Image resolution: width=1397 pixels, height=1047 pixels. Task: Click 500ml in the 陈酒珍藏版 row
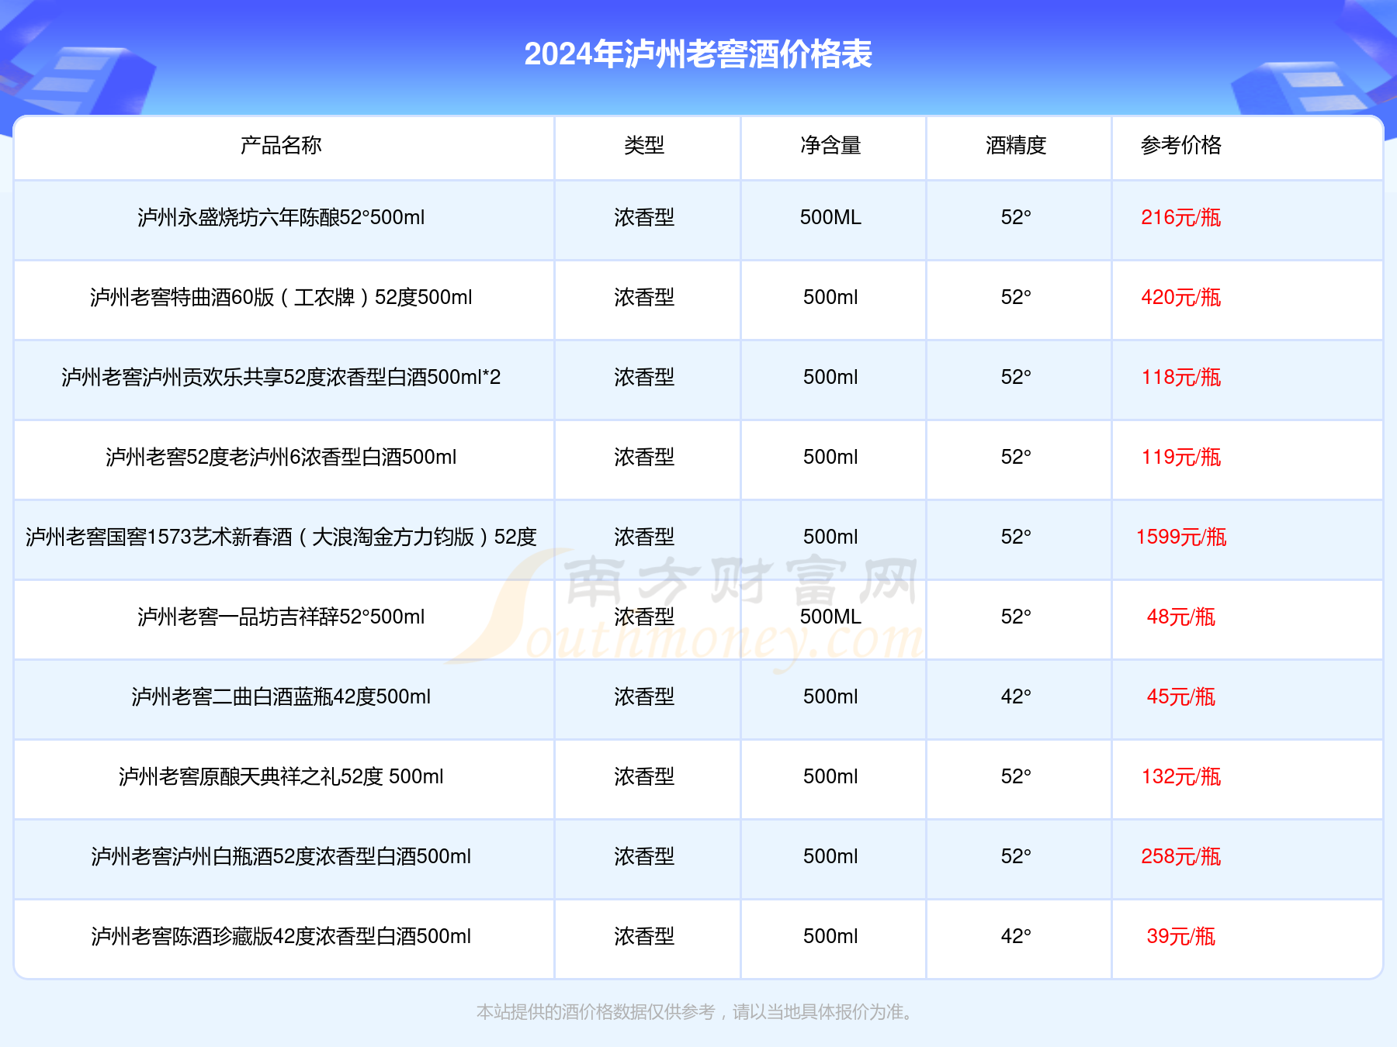coord(830,937)
